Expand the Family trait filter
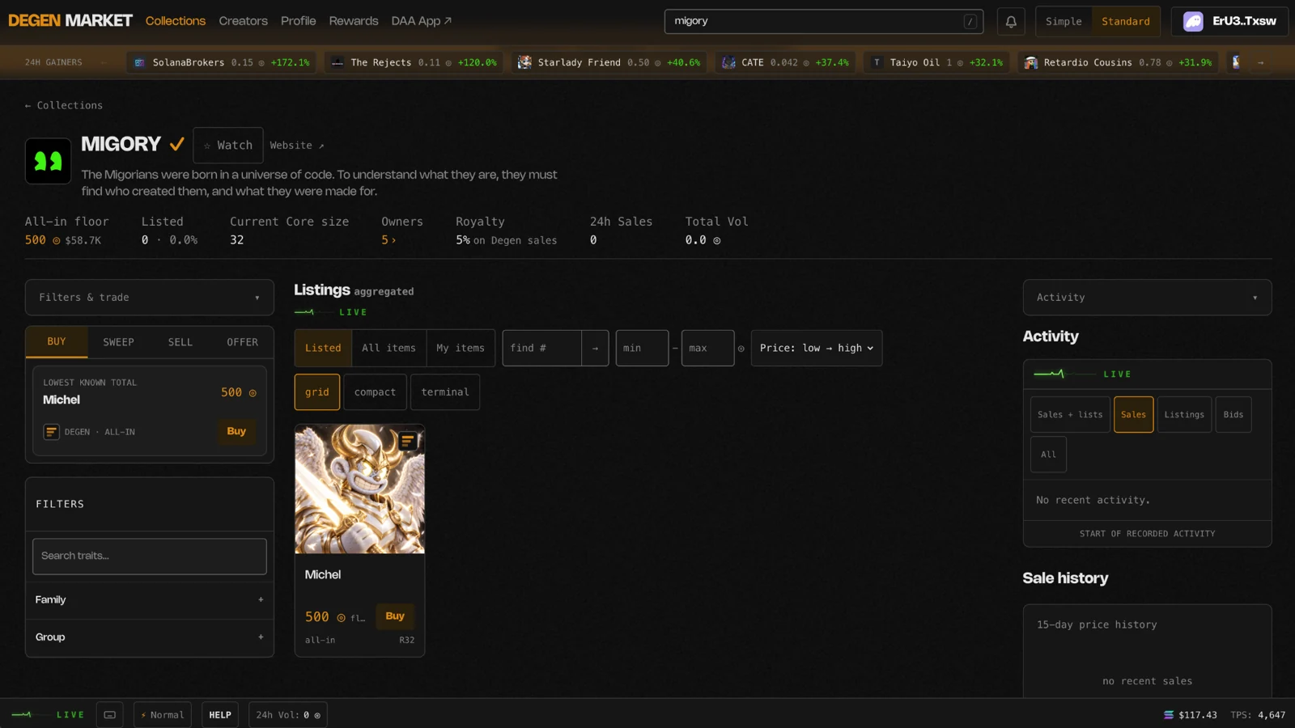 (x=150, y=600)
